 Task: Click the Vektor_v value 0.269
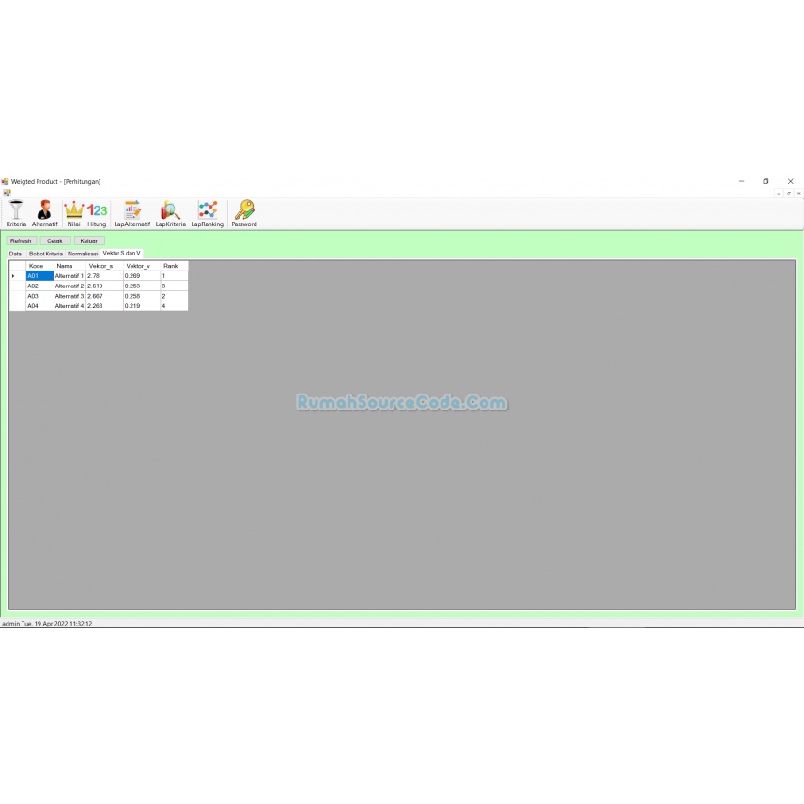142,276
